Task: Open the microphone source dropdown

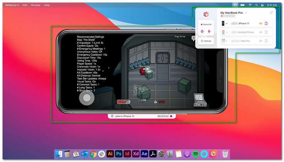Action: (x=209, y=32)
